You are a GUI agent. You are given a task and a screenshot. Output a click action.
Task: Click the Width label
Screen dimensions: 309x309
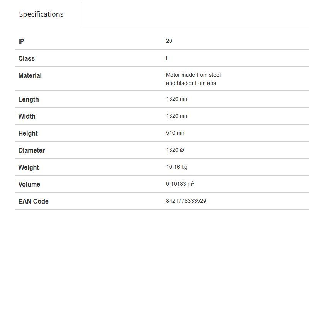click(27, 116)
